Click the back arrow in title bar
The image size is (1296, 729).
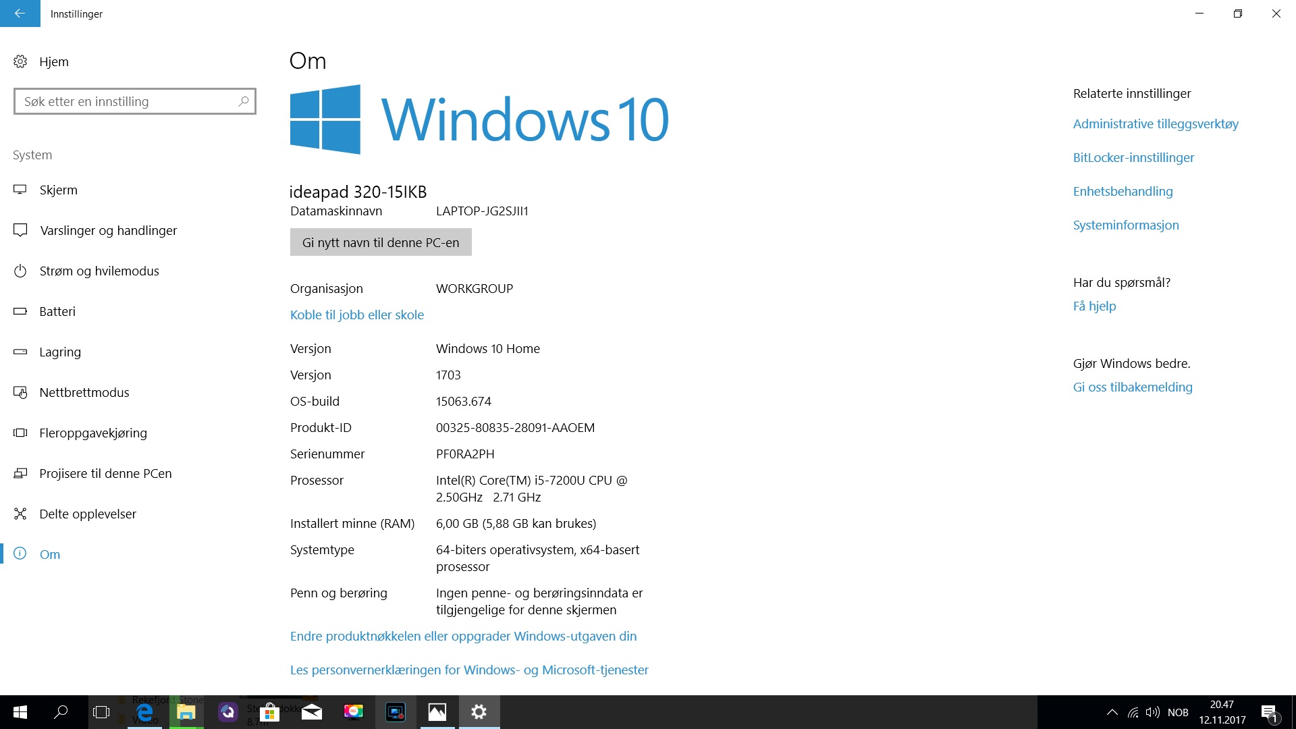pyautogui.click(x=20, y=13)
